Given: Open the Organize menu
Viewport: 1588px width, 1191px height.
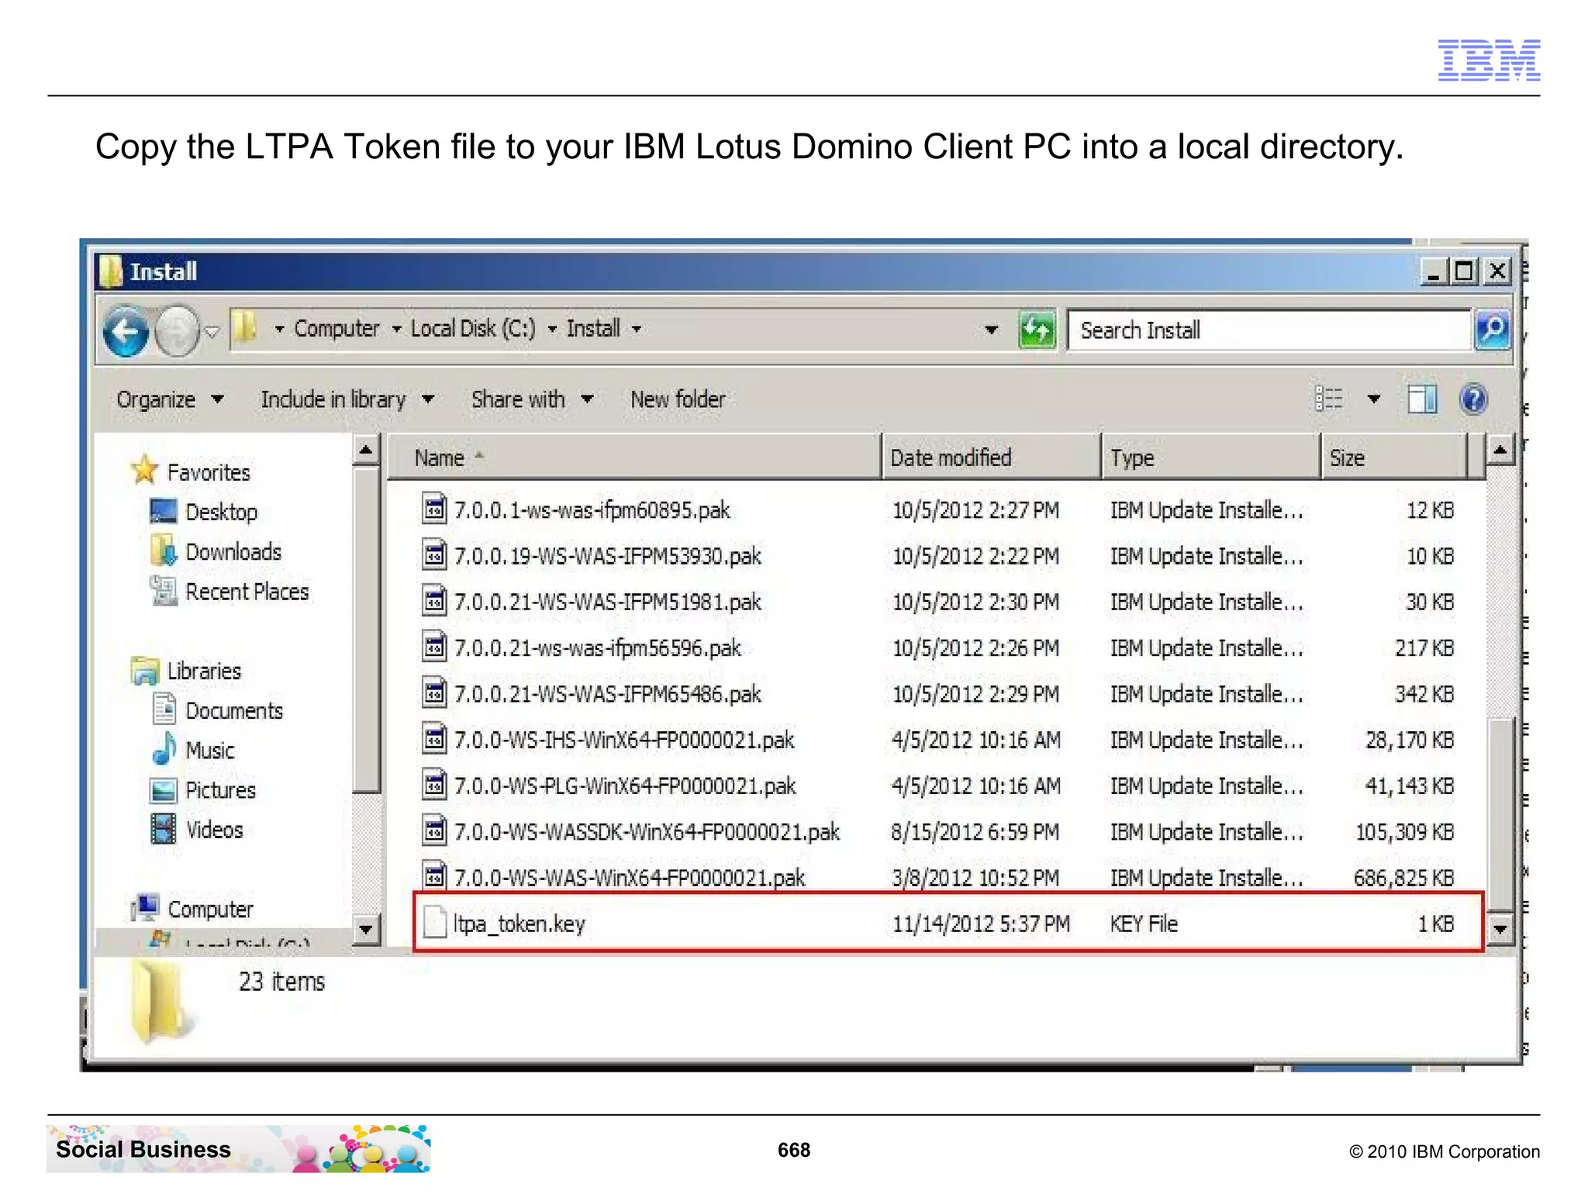Looking at the screenshot, I should click(x=170, y=399).
